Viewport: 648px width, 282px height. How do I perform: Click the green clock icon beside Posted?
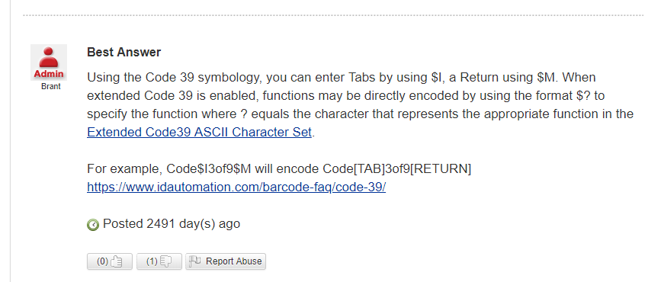coord(93,225)
